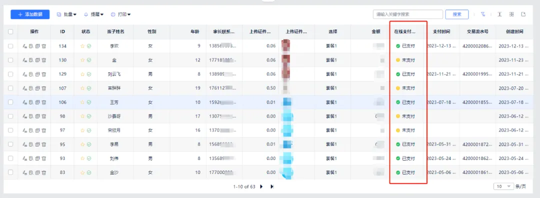Image resolution: width=540 pixels, height=198 pixels.
Task: Expand the 提醒 dropdown
Action: 93,14
